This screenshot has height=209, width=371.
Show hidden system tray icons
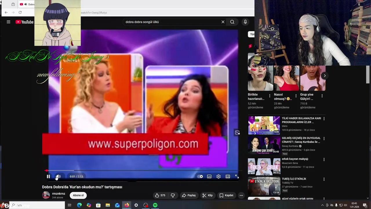[322, 205]
